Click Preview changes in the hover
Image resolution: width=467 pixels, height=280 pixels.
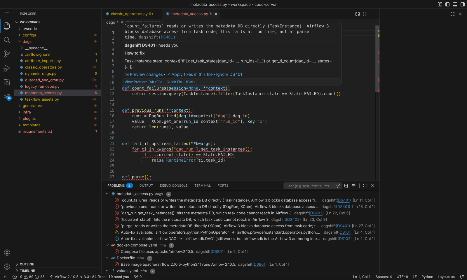(x=144, y=74)
